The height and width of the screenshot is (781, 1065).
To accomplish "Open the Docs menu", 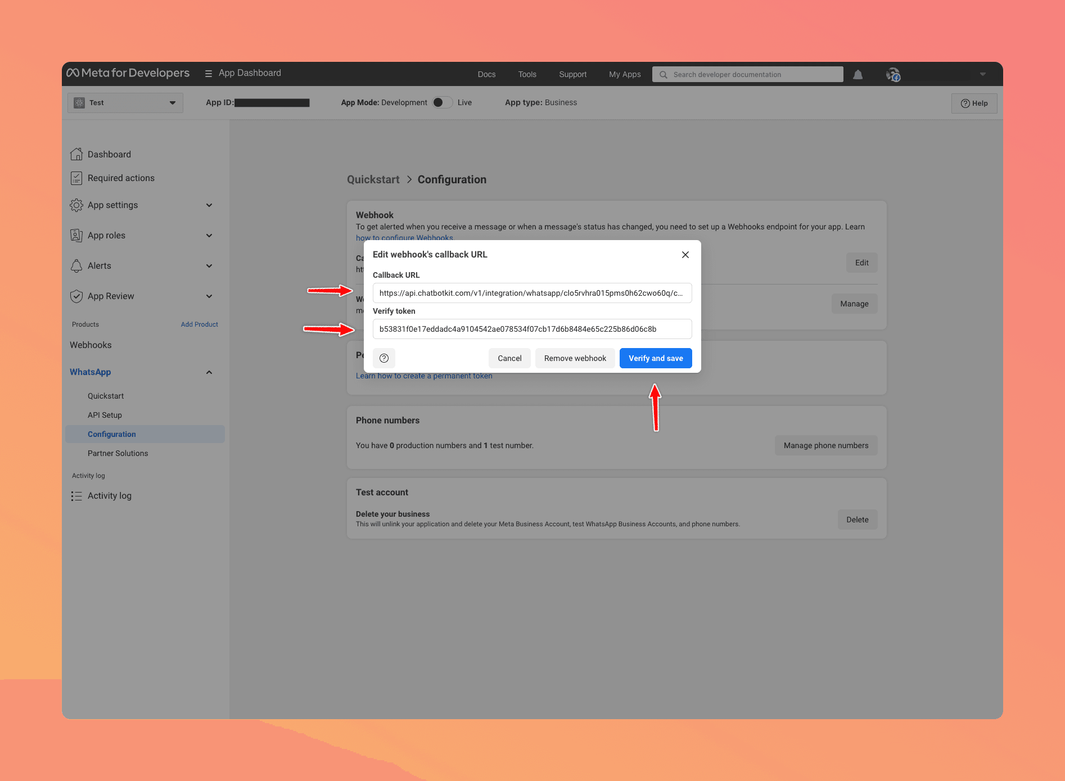I will point(487,74).
